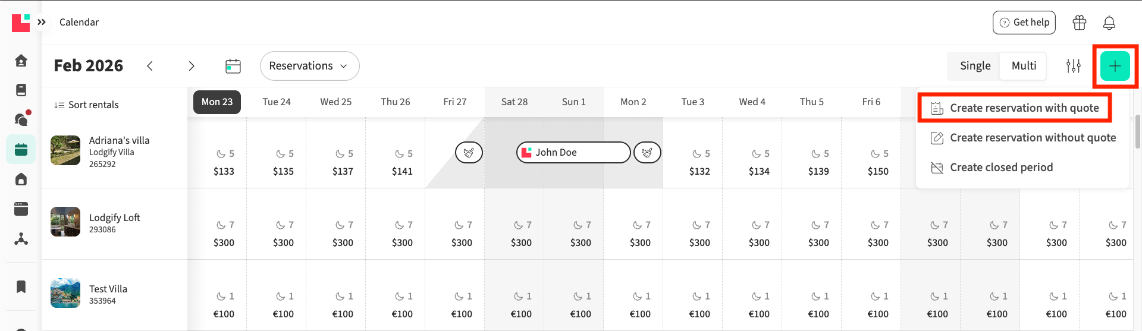Image resolution: width=1142 pixels, height=331 pixels.
Task: Go to previous month with left chevron
Action: point(150,66)
